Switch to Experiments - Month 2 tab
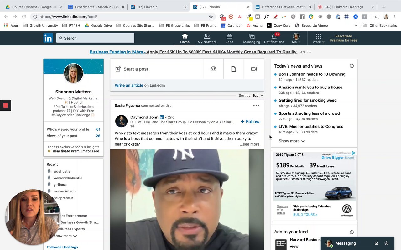401x250 pixels. tap(96, 7)
